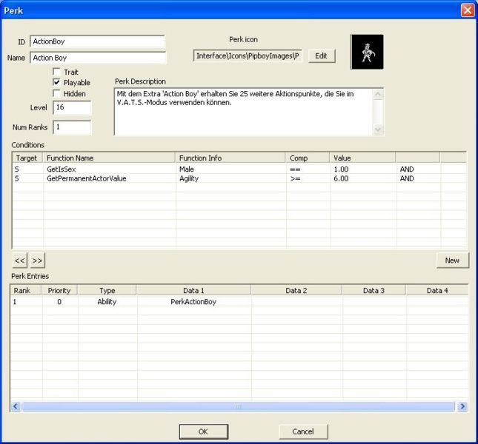Image resolution: width=478 pixels, height=444 pixels.
Task: Enable the Trait checkbox
Action: tap(56, 72)
